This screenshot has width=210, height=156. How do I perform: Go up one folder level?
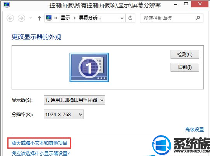click(39, 18)
